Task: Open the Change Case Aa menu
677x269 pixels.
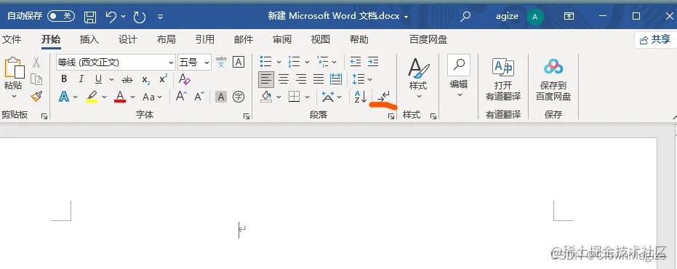Action: 153,97
